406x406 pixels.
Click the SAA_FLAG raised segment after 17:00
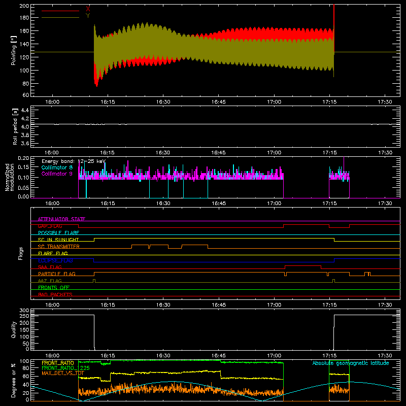pos(303,265)
